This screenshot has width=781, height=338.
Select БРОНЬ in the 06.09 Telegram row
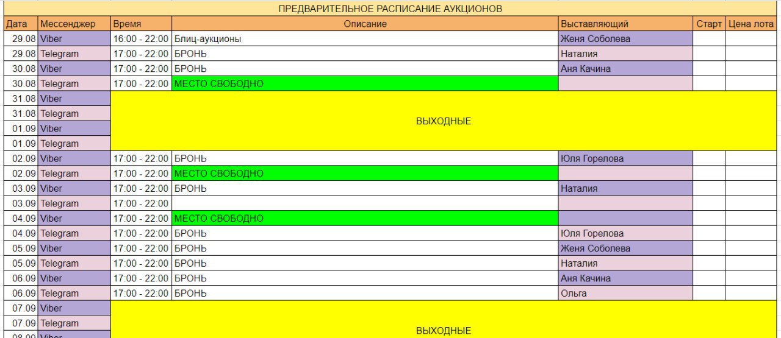tap(365, 294)
